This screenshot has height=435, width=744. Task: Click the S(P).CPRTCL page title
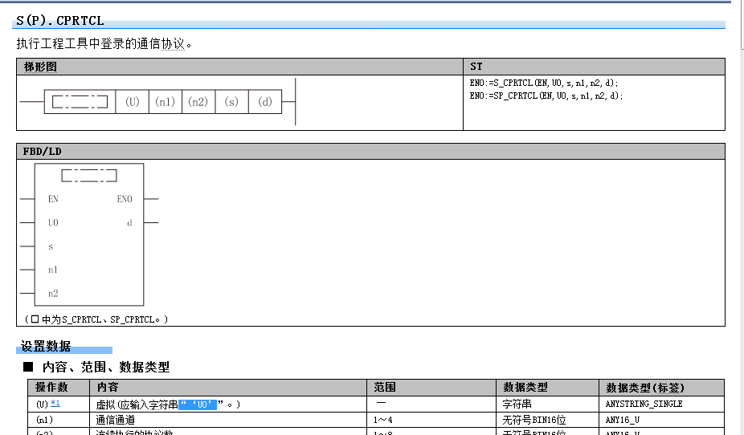coord(59,21)
